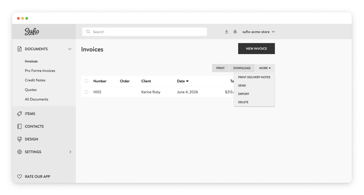
Task: Click into the Search field
Action: tap(145, 32)
